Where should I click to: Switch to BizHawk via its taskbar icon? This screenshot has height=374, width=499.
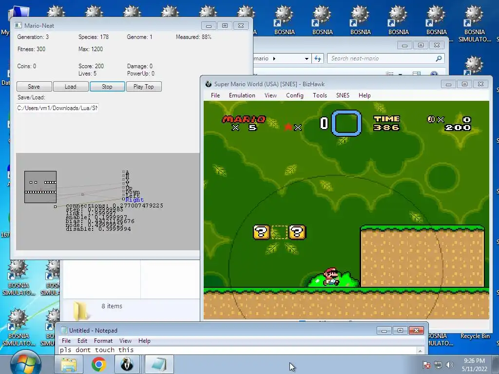pyautogui.click(x=127, y=364)
